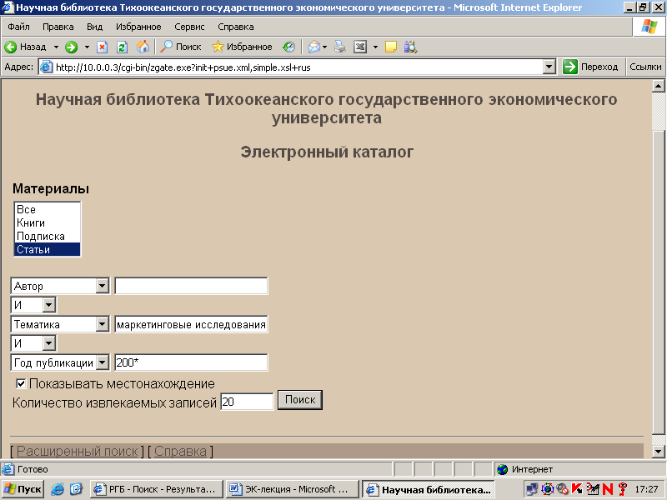Click the Back arrow icon

tap(10, 47)
